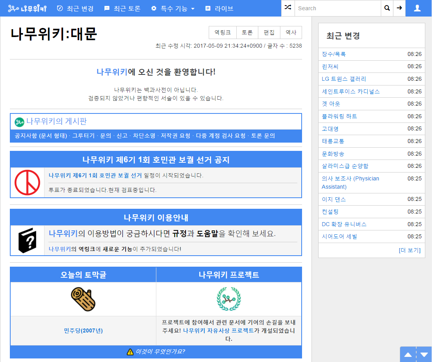
Task: Switch to the 역링크 tab
Action: click(x=222, y=33)
